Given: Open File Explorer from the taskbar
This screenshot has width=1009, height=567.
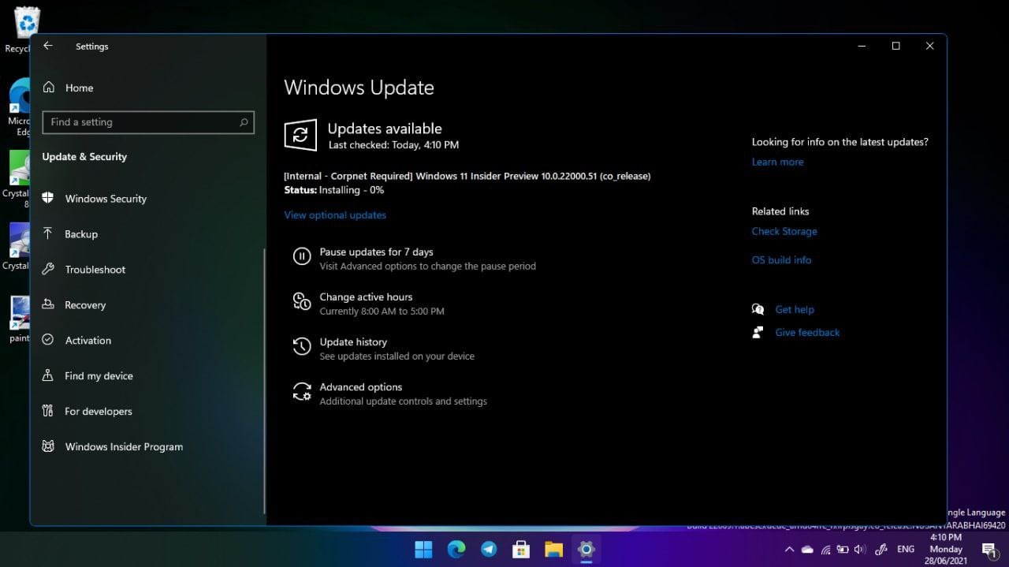Looking at the screenshot, I should pos(553,549).
